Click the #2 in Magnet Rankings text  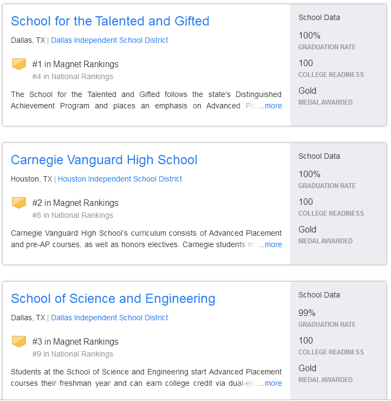[x=75, y=203]
